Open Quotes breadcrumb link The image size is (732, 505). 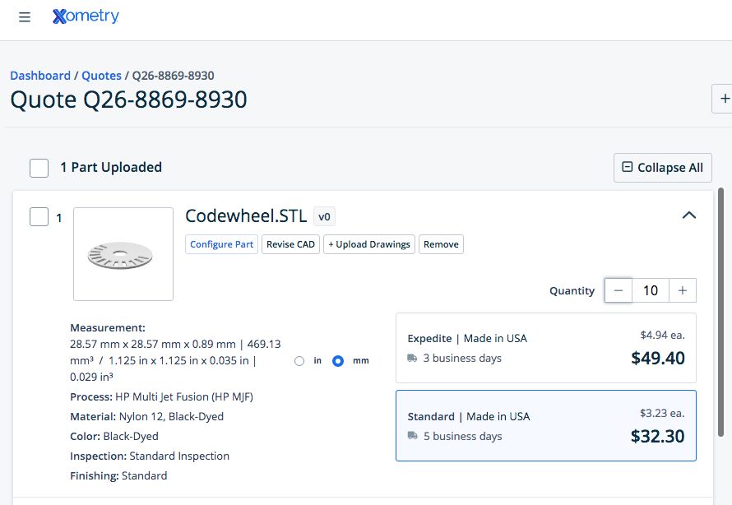tap(101, 76)
